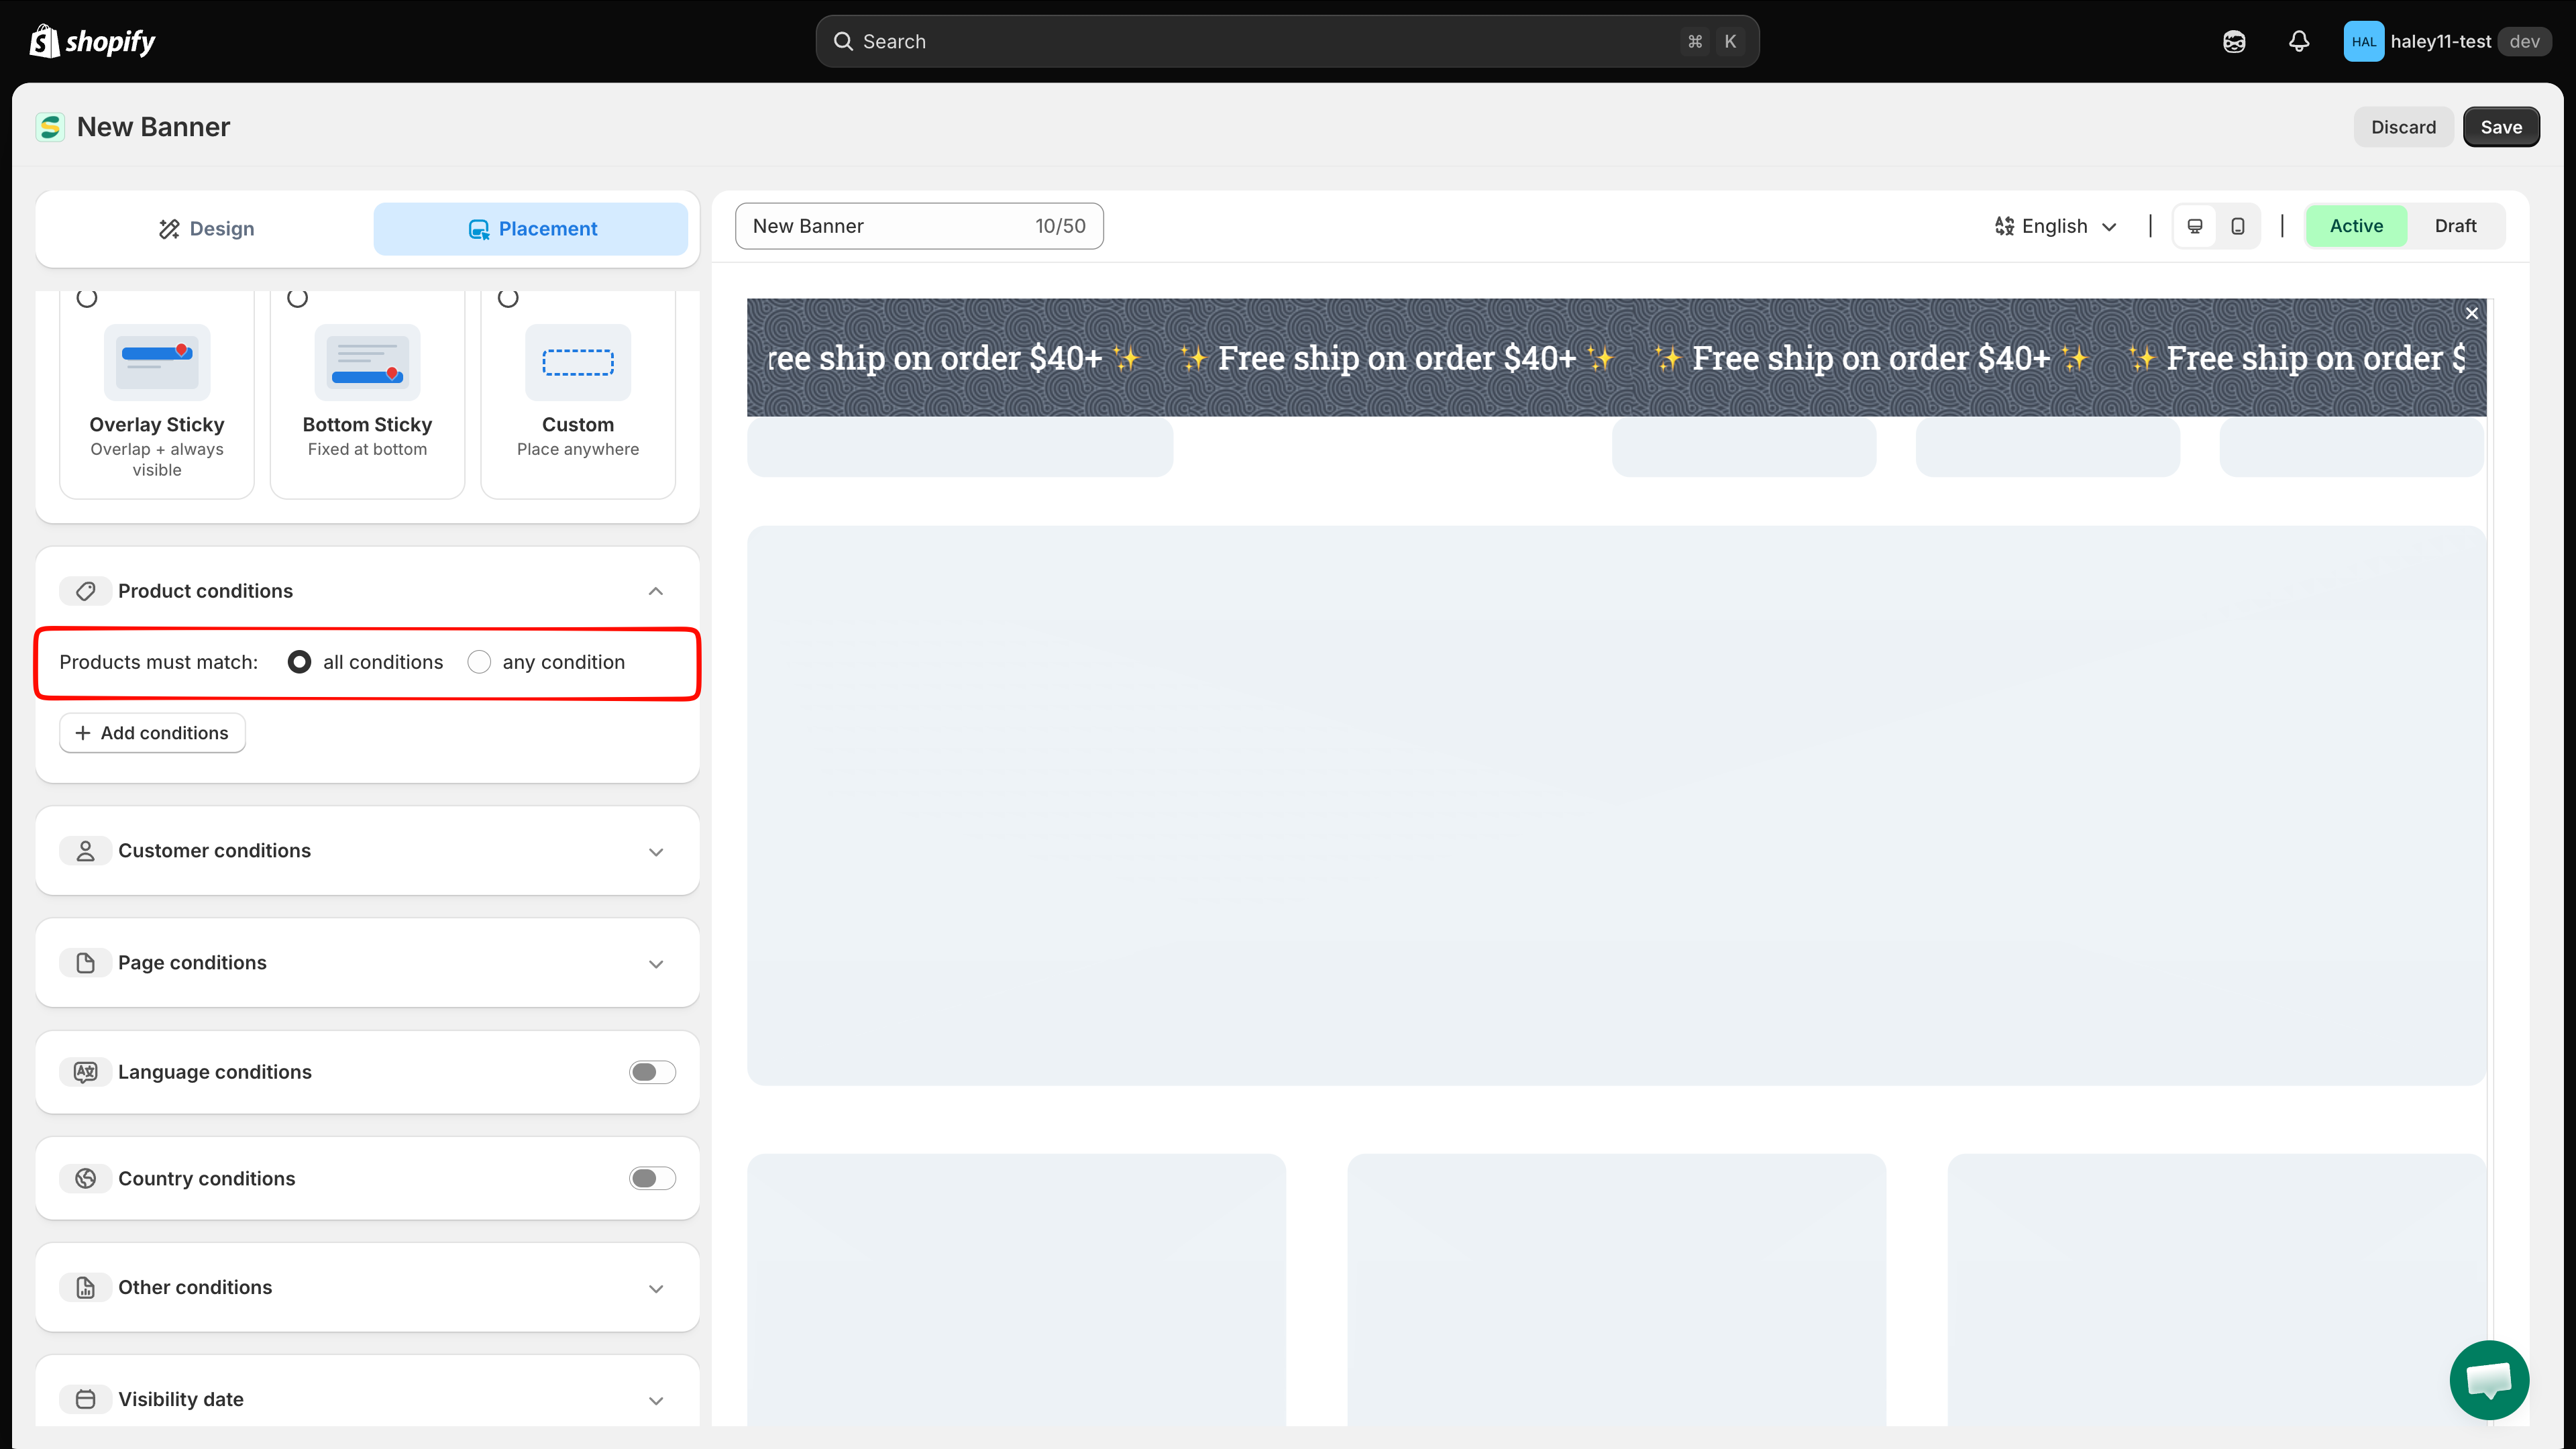
Task: Collapse the Product conditions section
Action: point(656,591)
